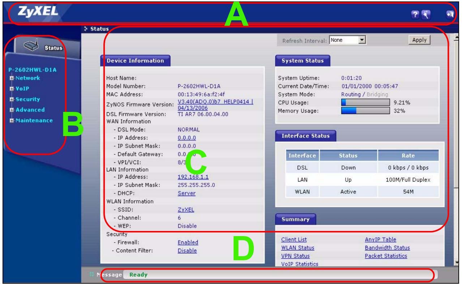Click the System Status tab header
Screen dimensions: 462x284
coord(303,61)
